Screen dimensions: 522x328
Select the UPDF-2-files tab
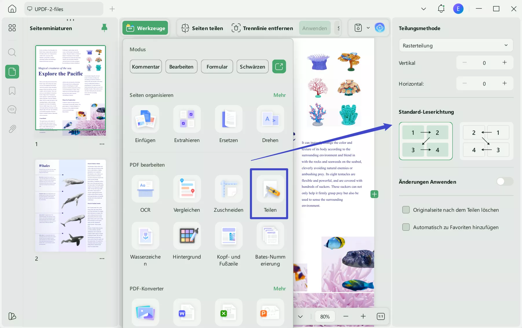coord(64,9)
